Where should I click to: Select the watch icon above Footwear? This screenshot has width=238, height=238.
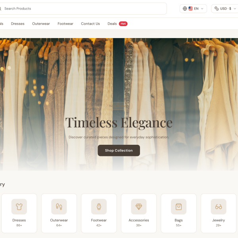pyautogui.click(x=99, y=207)
